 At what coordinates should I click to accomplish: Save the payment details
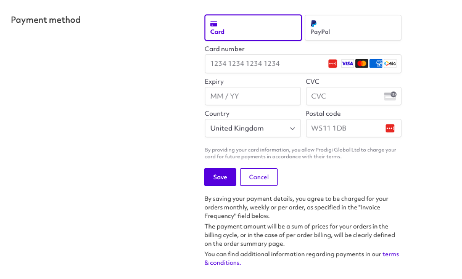(220, 177)
